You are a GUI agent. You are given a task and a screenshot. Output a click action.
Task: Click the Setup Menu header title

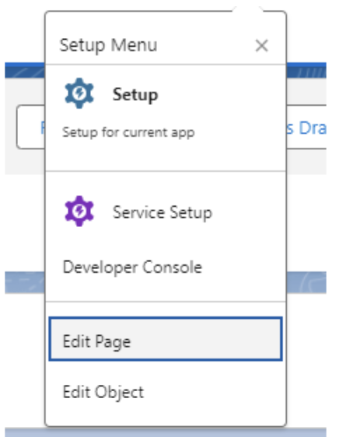pos(108,45)
